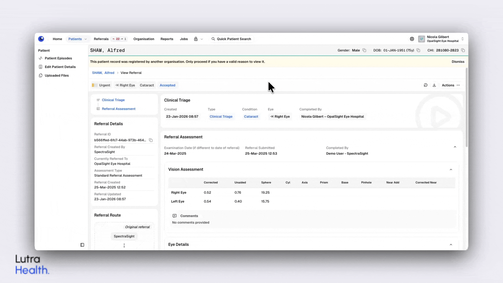503x283 pixels.
Task: Open Uploaded Files in the sidebar
Action: click(57, 75)
